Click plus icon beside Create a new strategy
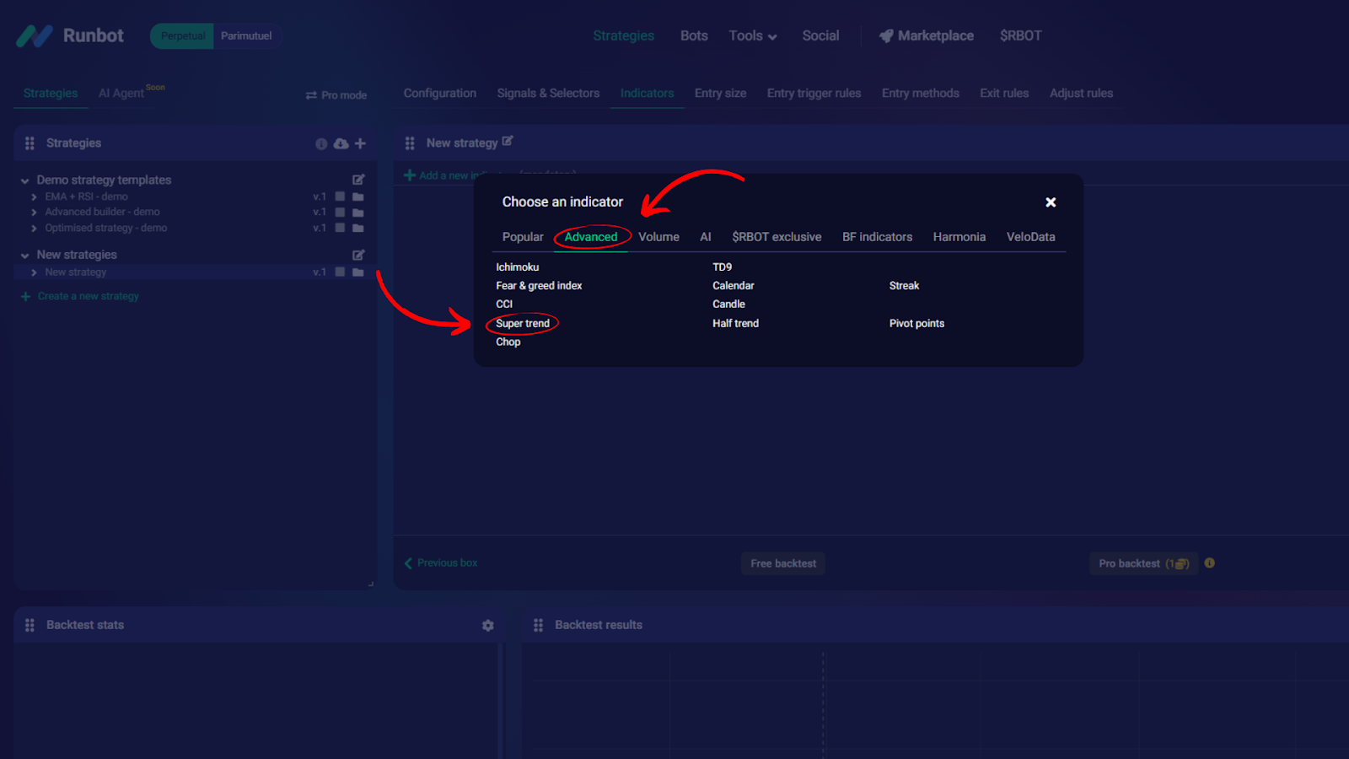This screenshot has width=1349, height=759. 25,296
